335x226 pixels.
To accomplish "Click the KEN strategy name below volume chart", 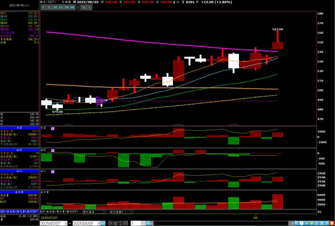I will 59,211.
